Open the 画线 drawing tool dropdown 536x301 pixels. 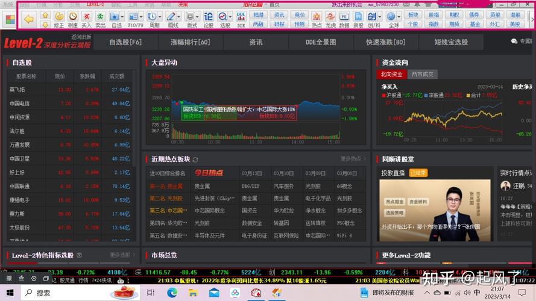coord(179,16)
